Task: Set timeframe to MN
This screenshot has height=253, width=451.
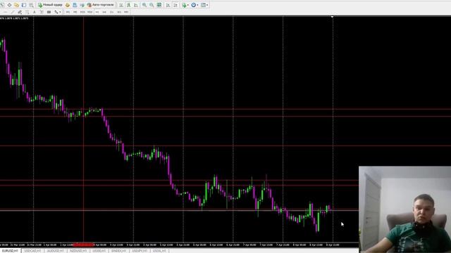Action: tap(126, 12)
